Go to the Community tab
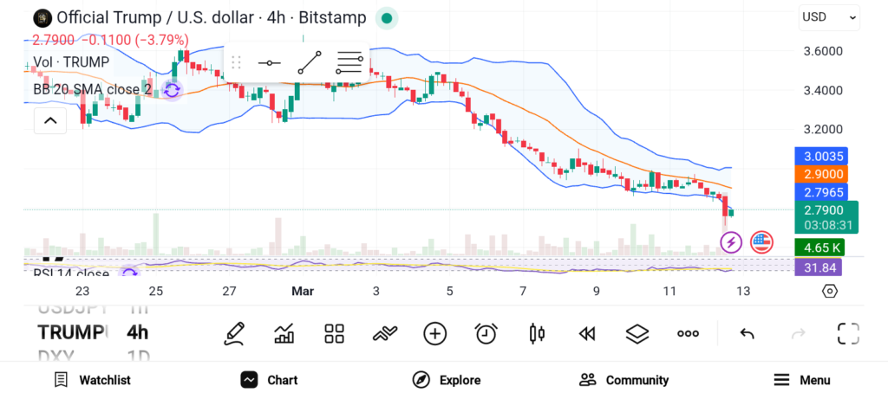 [624, 380]
